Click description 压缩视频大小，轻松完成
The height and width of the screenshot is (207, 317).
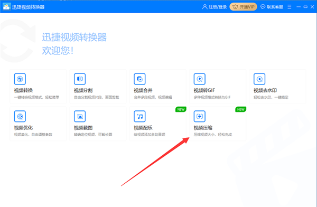pyautogui.click(x=213, y=135)
